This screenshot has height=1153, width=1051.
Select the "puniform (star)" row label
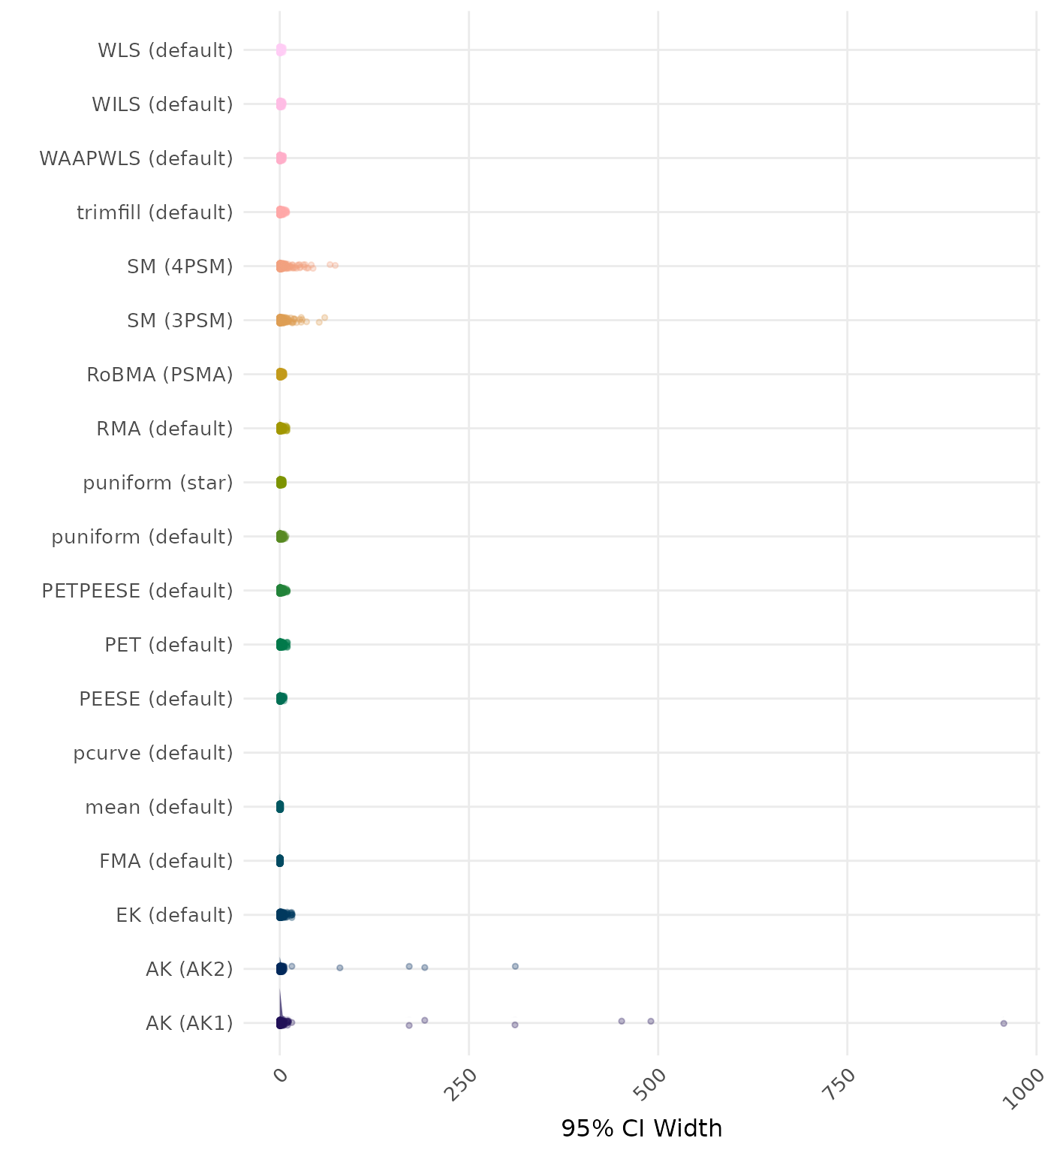(x=158, y=483)
